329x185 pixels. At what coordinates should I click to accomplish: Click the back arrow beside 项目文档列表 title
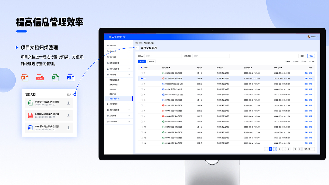pyautogui.click(x=137, y=48)
